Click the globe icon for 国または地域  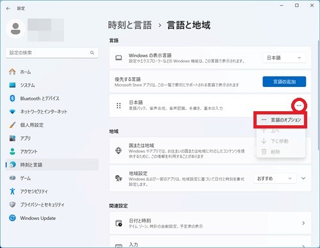pos(118,151)
